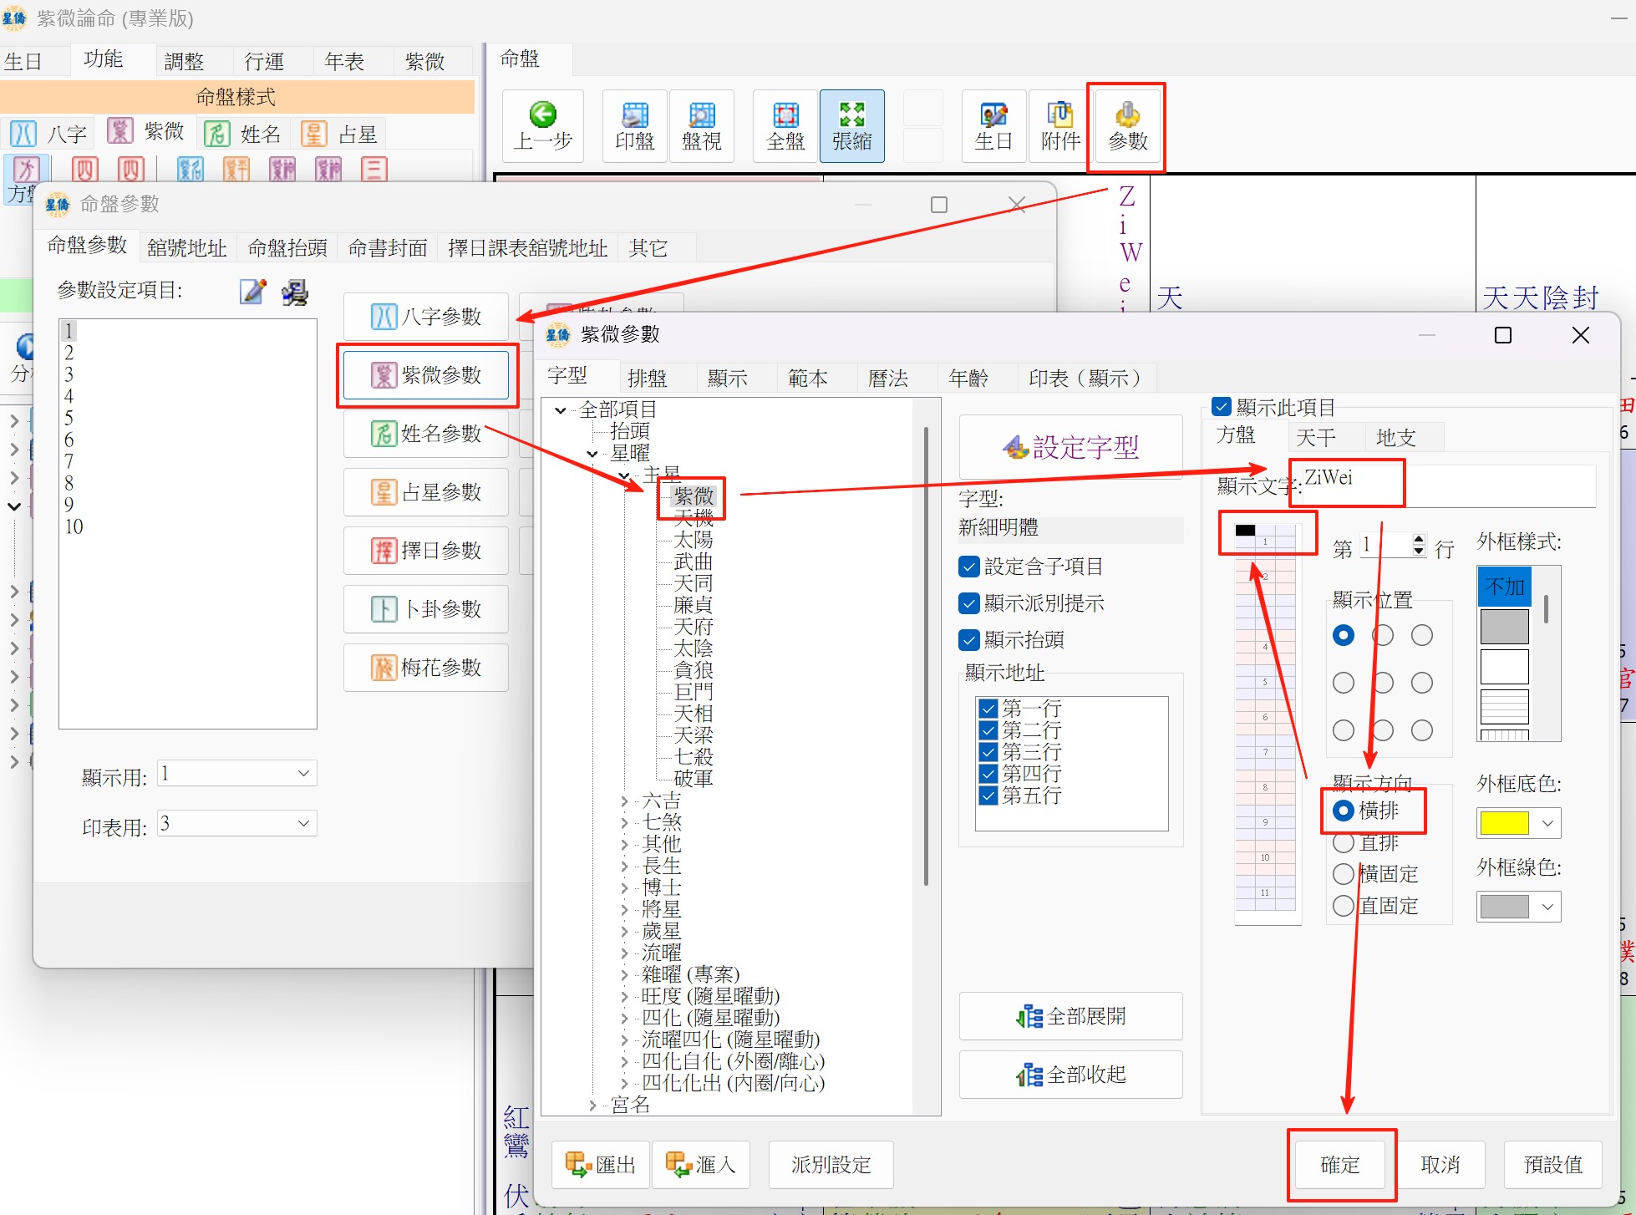The width and height of the screenshot is (1636, 1215).
Task: Uncheck the 設定含子項目 checkbox
Action: pyautogui.click(x=969, y=567)
